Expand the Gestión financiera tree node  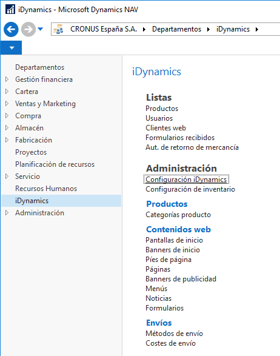click(x=7, y=79)
